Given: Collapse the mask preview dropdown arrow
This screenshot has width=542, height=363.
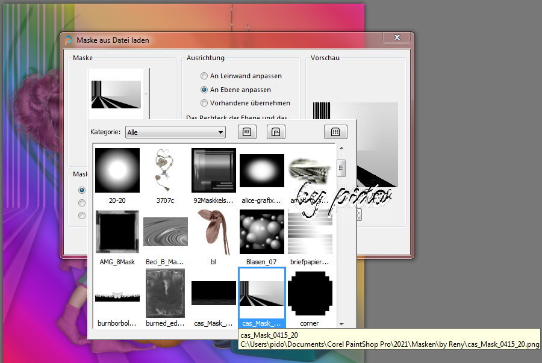Looking at the screenshot, I should point(146,95).
